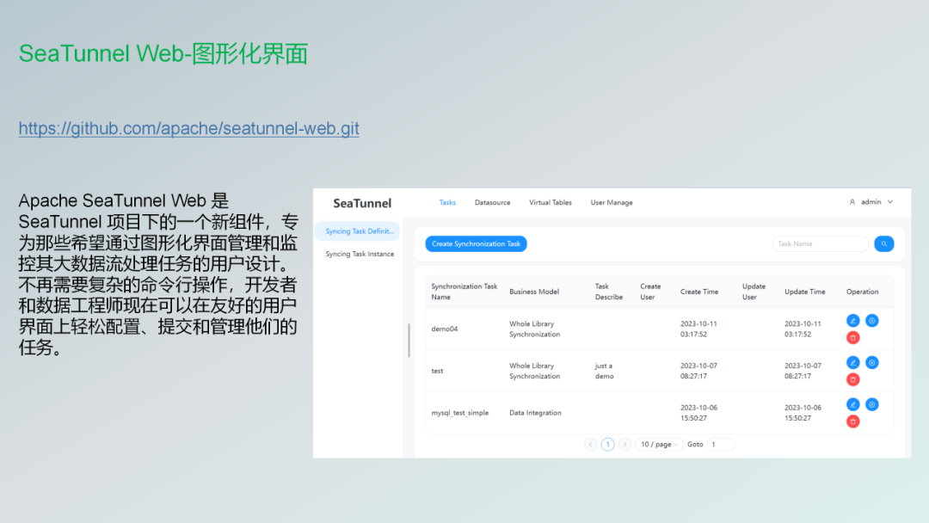This screenshot has height=523, width=929.
Task: Click the user avatar icon beside admin
Action: pos(852,202)
